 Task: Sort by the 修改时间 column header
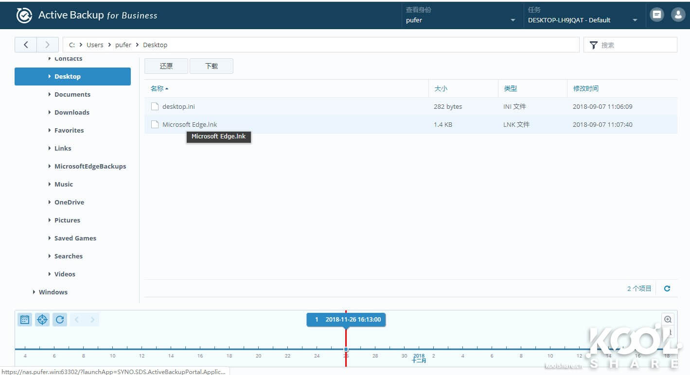tap(586, 88)
